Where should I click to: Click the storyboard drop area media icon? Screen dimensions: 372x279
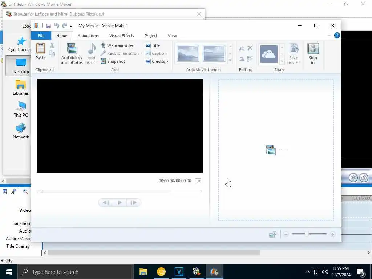point(271,150)
